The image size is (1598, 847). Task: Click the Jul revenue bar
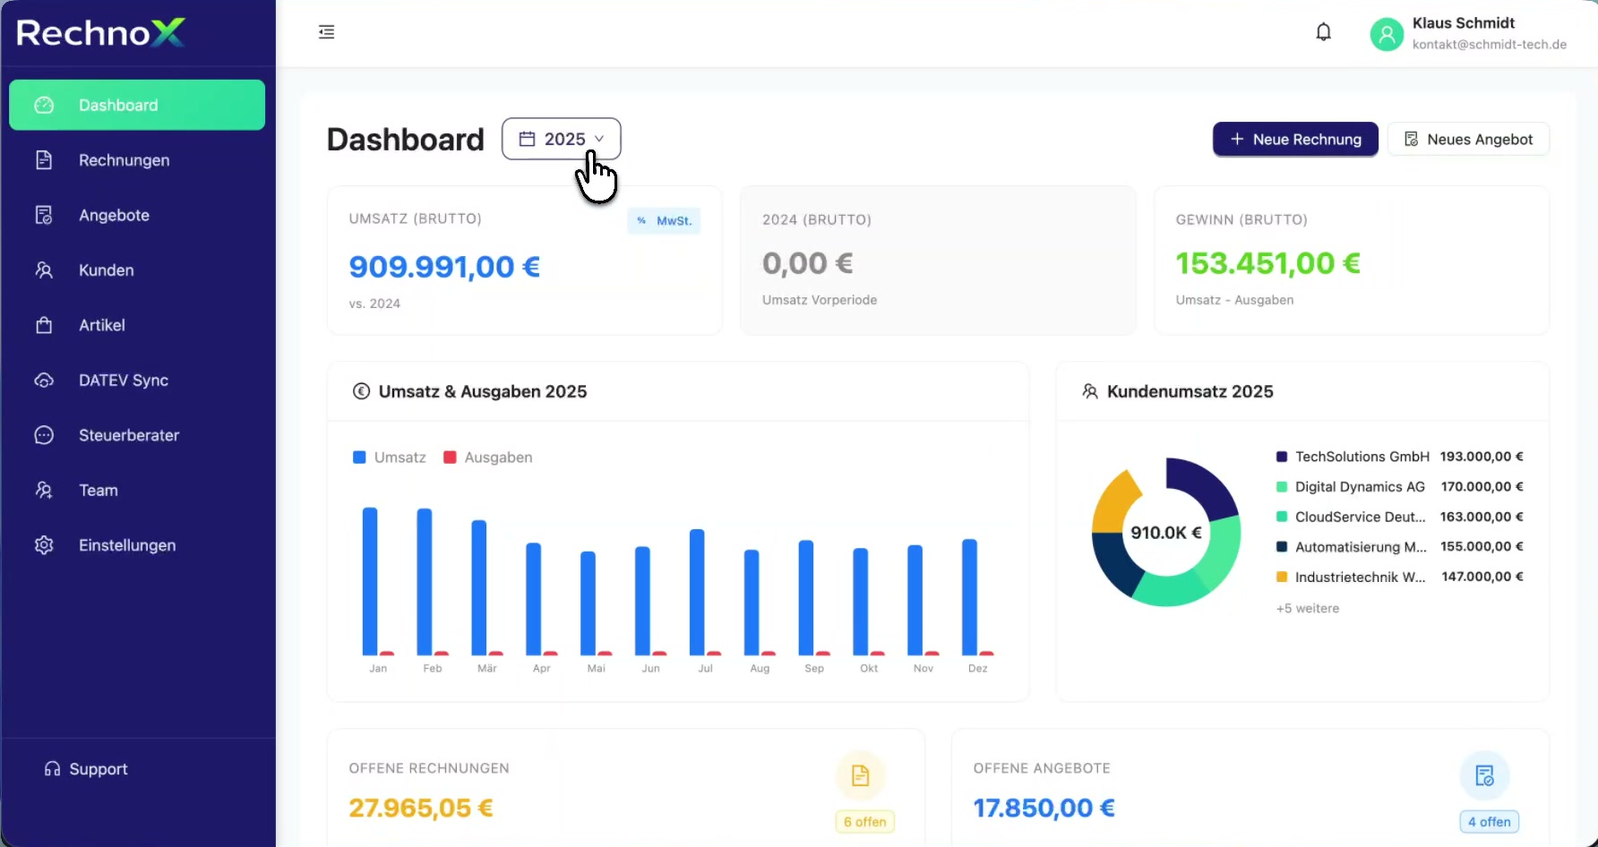click(x=697, y=592)
